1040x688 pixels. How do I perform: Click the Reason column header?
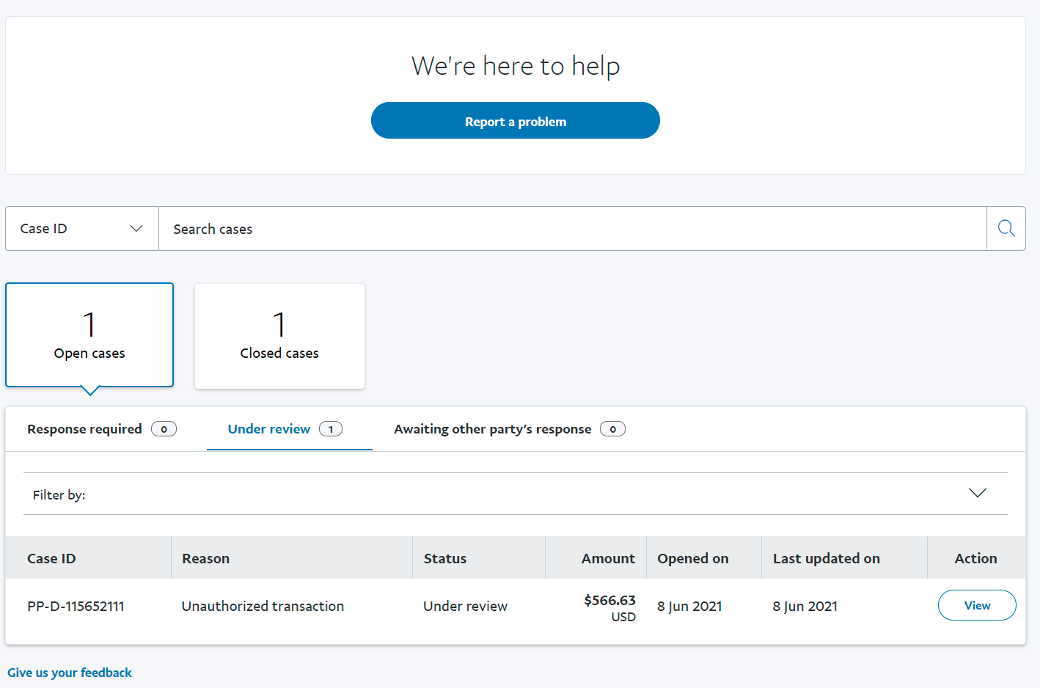point(206,558)
